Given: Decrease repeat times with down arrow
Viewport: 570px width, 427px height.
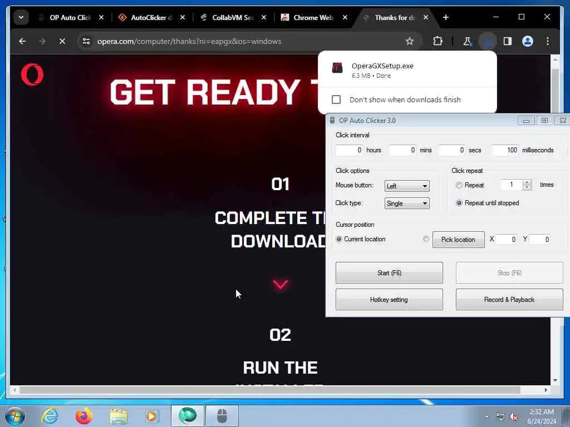Looking at the screenshot, I should (x=527, y=187).
